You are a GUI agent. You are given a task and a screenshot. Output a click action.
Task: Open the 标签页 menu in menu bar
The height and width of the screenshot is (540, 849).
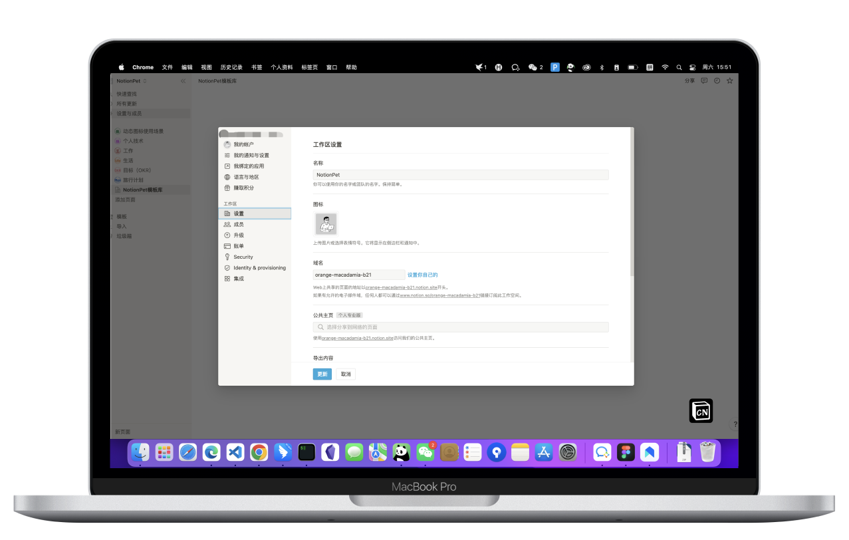[x=309, y=67]
